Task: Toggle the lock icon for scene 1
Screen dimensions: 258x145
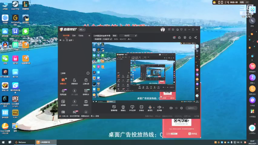Action: pos(64,40)
